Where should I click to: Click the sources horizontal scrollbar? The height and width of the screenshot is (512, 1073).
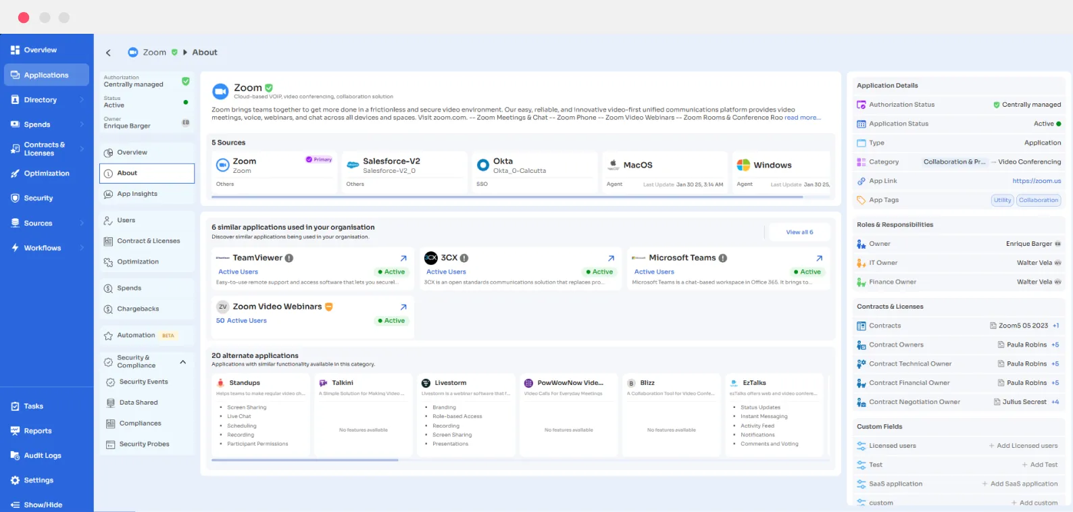pyautogui.click(x=507, y=197)
